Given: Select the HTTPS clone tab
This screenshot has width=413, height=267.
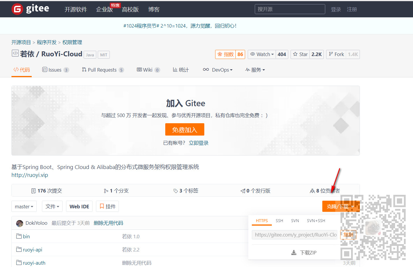Looking at the screenshot, I should 262,221.
